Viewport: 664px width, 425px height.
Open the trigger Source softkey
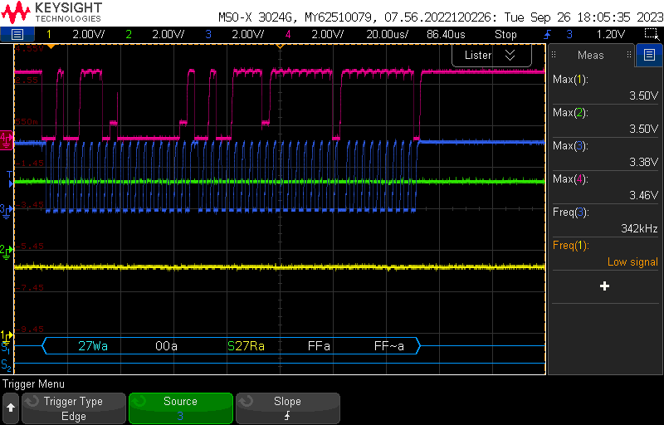180,408
